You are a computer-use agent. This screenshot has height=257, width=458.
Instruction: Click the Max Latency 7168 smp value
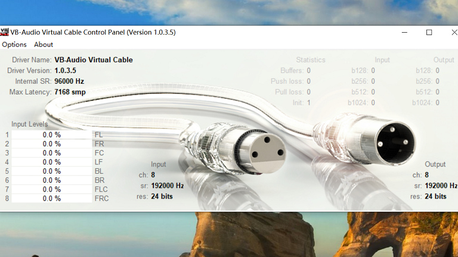click(70, 92)
